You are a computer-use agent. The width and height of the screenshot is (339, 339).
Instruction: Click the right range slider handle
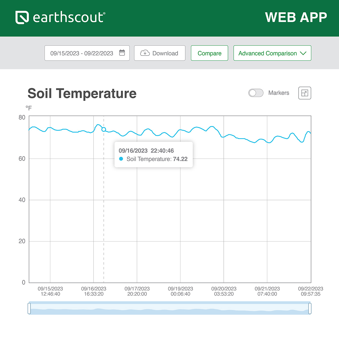tap(310, 308)
